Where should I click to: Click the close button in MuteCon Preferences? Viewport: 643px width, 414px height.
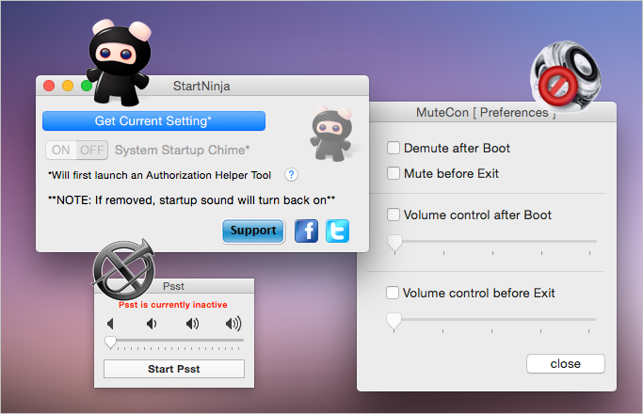[x=566, y=364]
